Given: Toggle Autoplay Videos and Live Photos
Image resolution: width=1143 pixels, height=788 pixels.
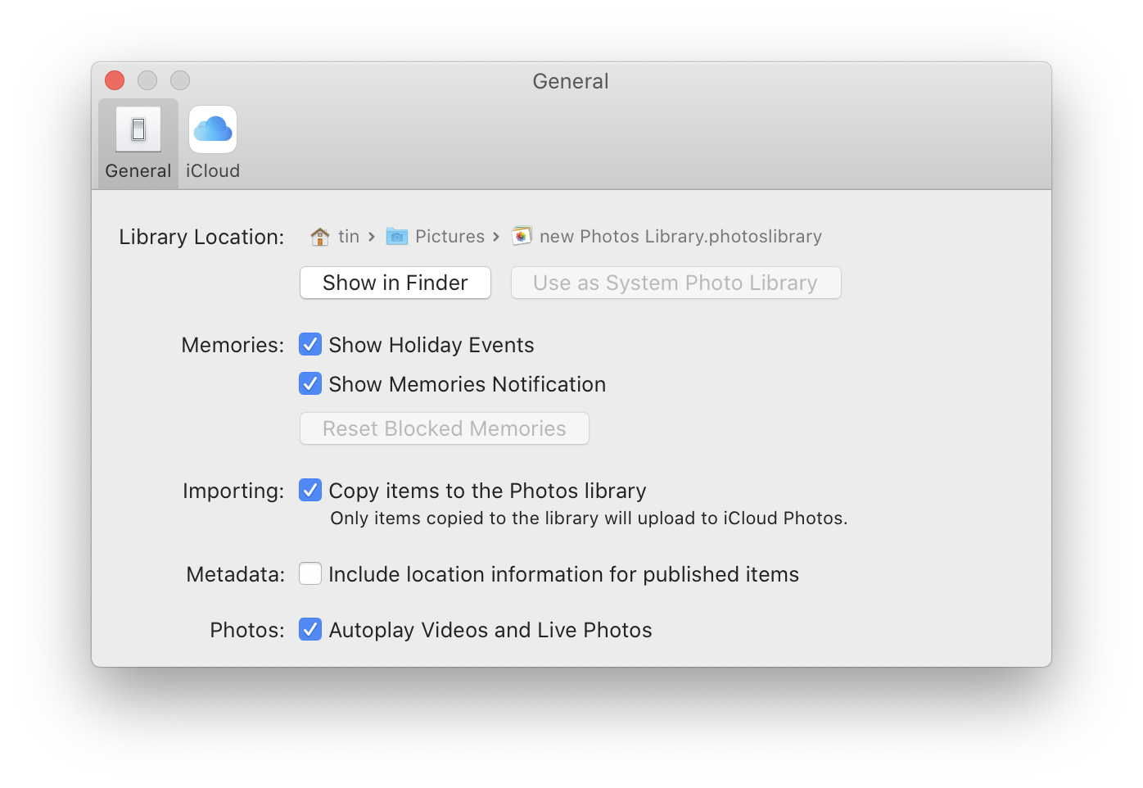Looking at the screenshot, I should (310, 629).
